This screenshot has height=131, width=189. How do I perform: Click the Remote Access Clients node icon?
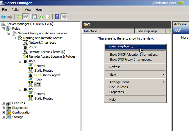pos(25,52)
